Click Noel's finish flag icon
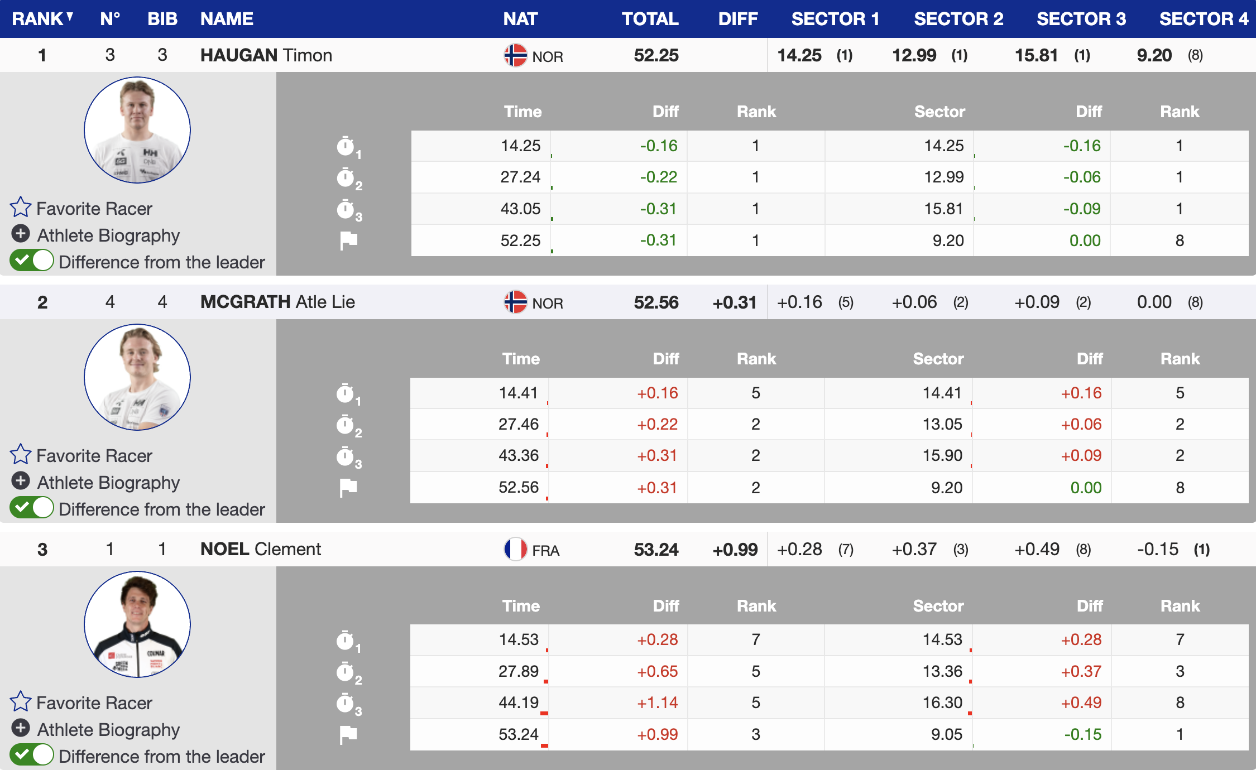 pos(348,735)
